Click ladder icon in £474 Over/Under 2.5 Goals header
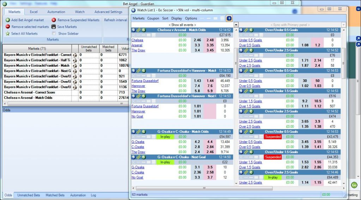Viewport: 361px width, 200px height. 246,111
